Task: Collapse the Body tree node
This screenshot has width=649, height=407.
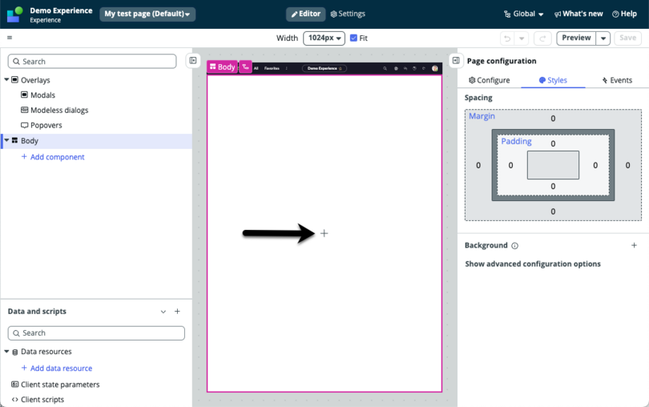Action: click(6, 140)
